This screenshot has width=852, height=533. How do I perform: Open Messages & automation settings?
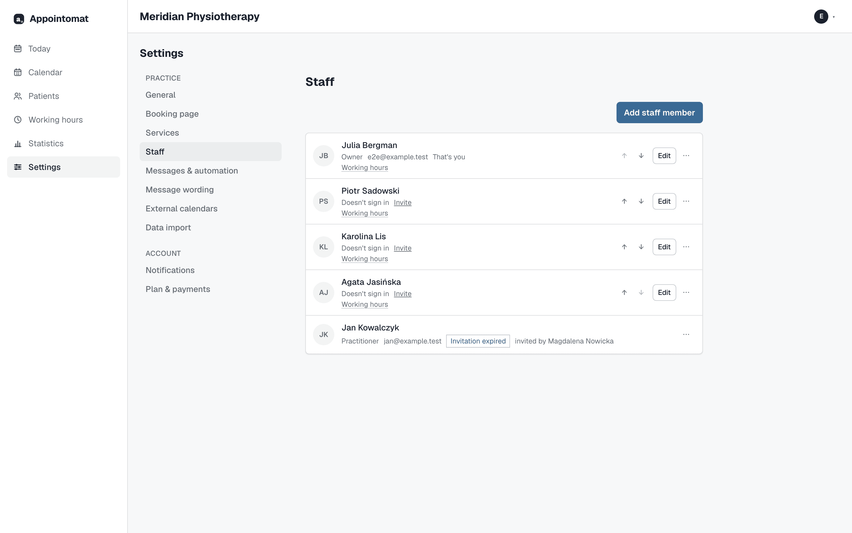click(x=211, y=171)
